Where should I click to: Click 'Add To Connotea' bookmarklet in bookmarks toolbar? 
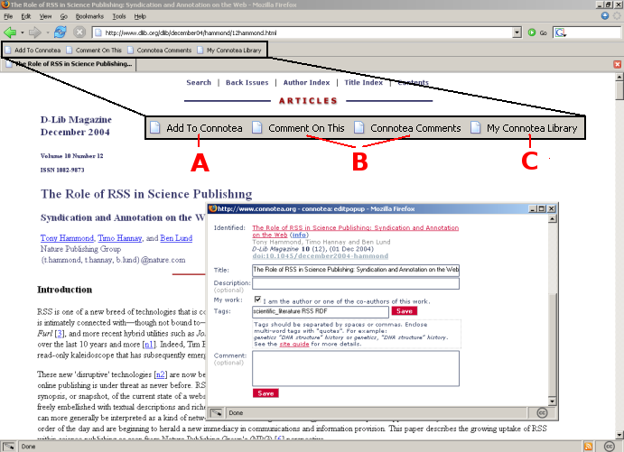point(33,51)
